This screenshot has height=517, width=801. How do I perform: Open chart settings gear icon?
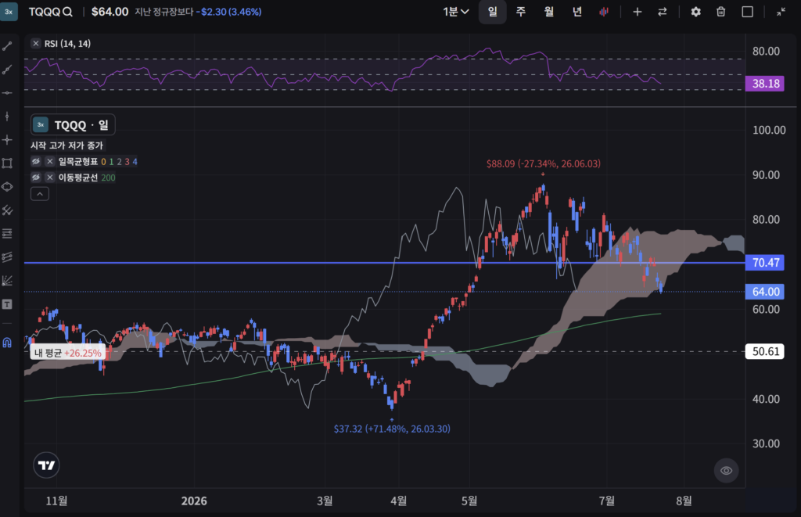point(695,12)
